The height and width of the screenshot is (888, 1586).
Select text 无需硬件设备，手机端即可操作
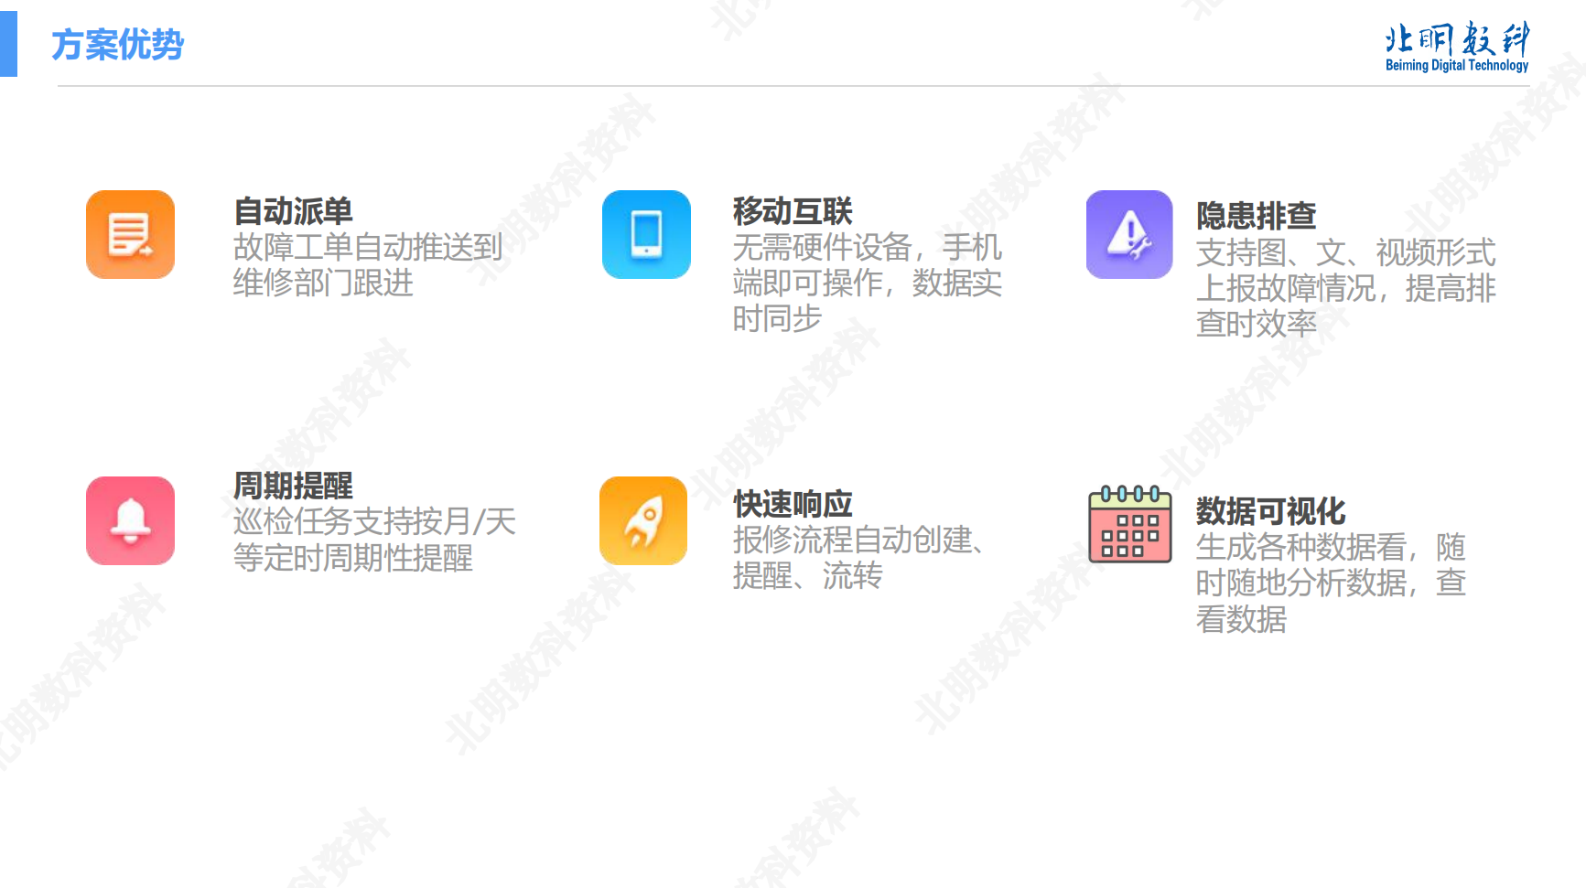click(x=867, y=265)
